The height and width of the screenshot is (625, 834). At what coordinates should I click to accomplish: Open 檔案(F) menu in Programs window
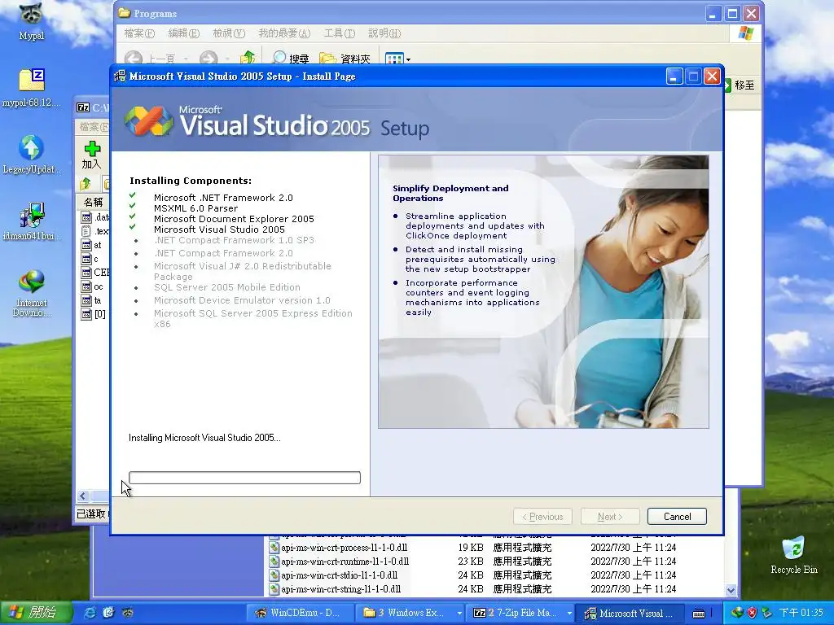[139, 33]
